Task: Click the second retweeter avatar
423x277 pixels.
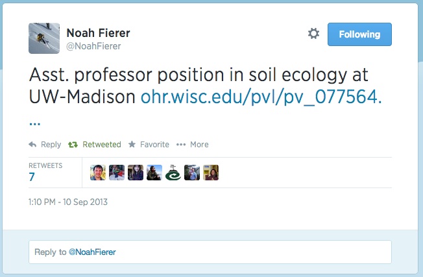Action: (117, 173)
